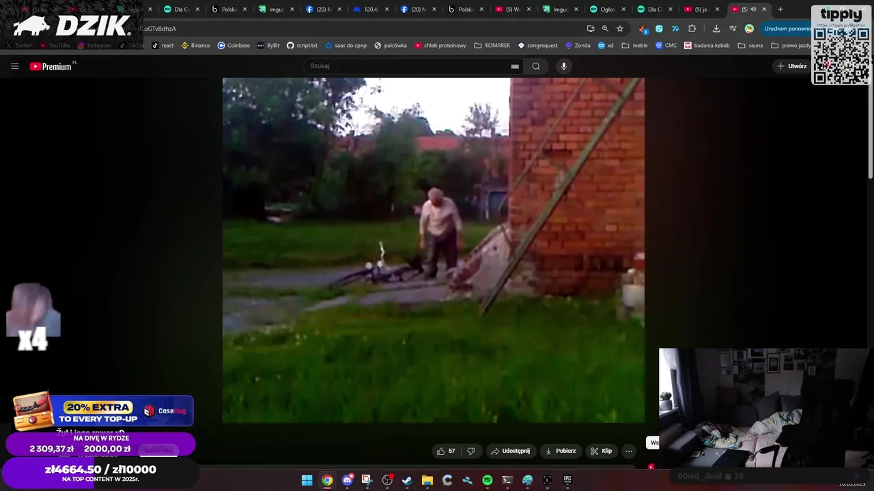
Task: Open the on-screen keyboard in search box
Action: click(x=515, y=66)
